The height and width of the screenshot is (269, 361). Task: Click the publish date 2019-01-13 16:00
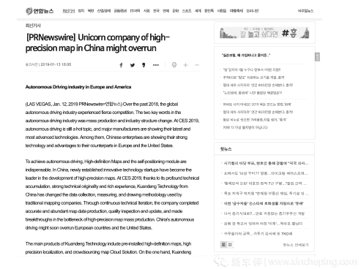(56, 64)
